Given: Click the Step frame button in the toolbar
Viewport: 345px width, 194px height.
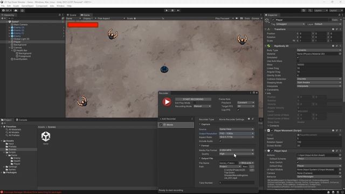Looking at the screenshot, I should (178, 10).
